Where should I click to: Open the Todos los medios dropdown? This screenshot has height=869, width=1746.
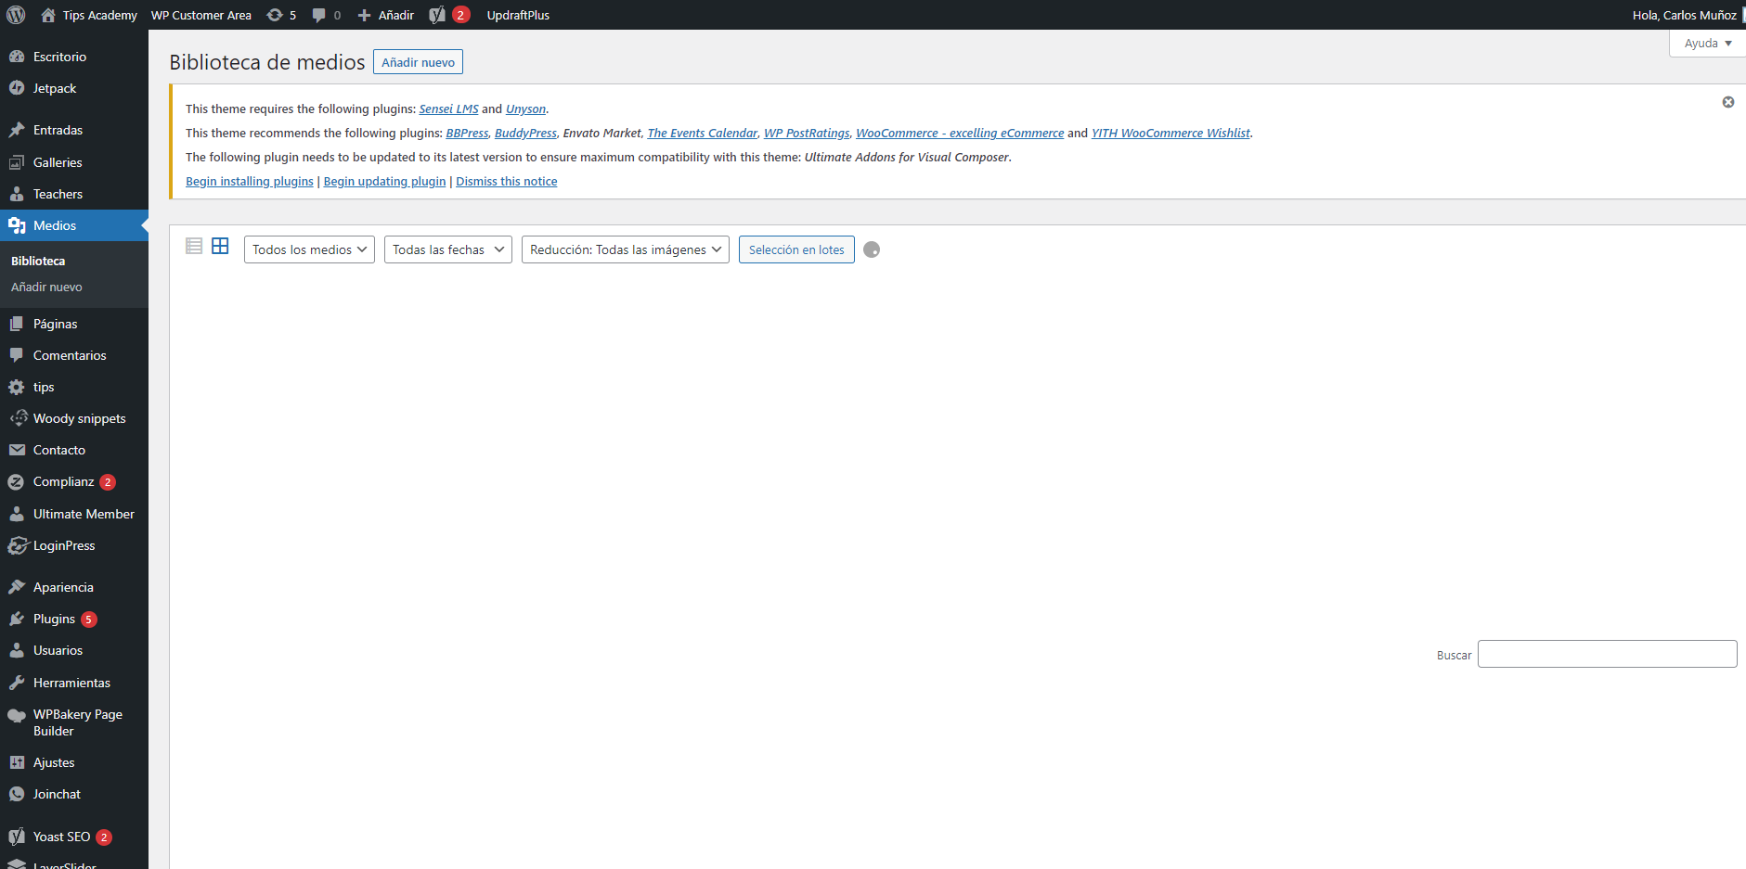coord(309,249)
